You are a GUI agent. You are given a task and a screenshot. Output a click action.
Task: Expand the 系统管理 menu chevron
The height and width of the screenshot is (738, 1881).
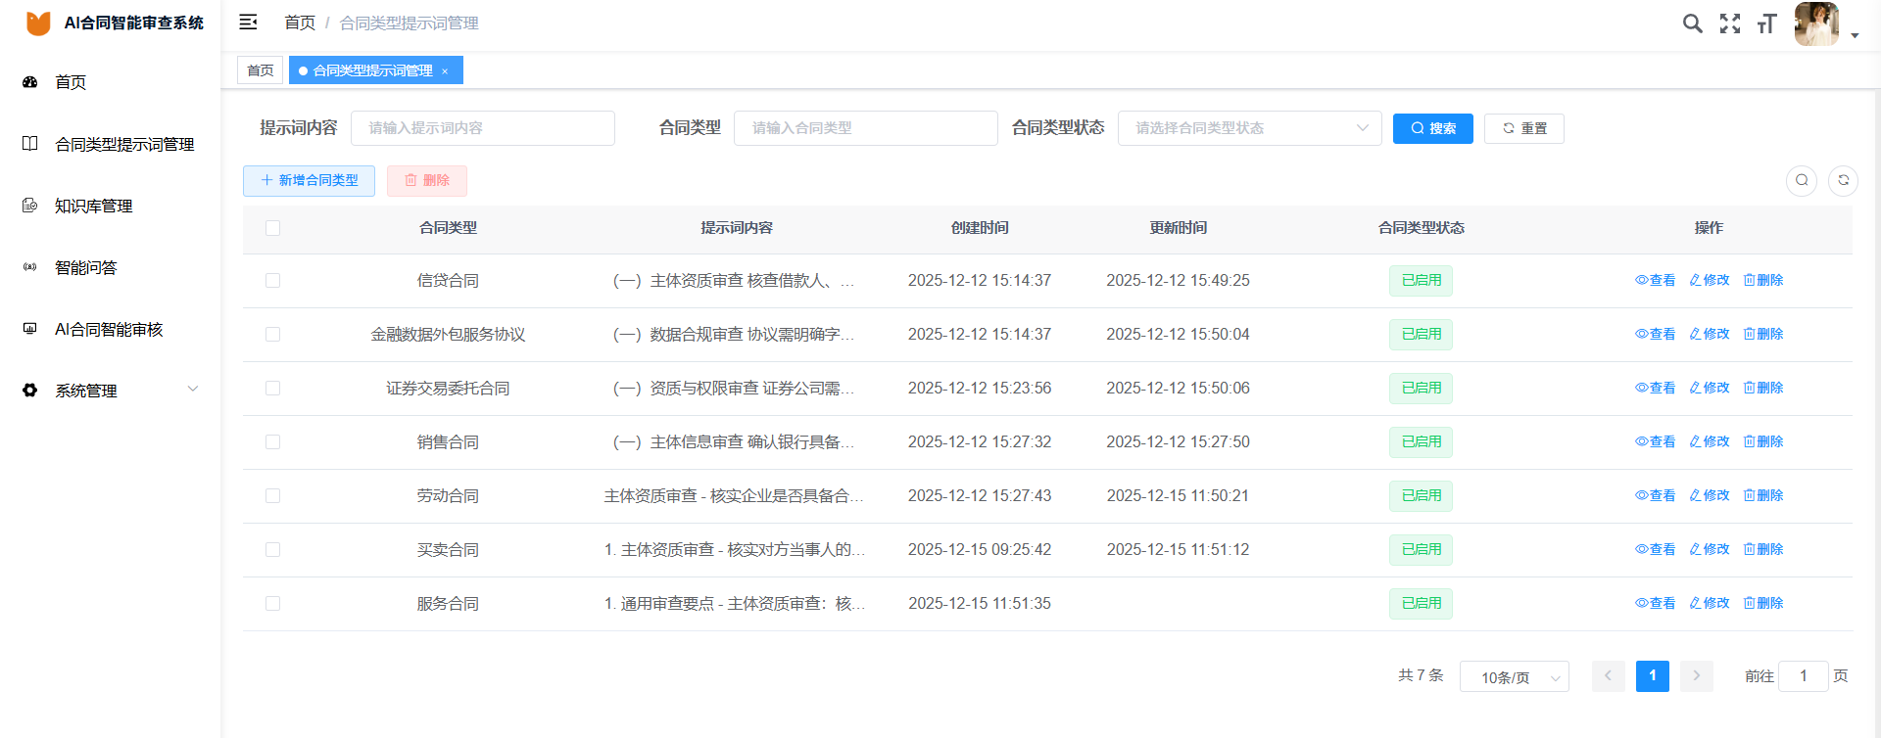coord(193,390)
